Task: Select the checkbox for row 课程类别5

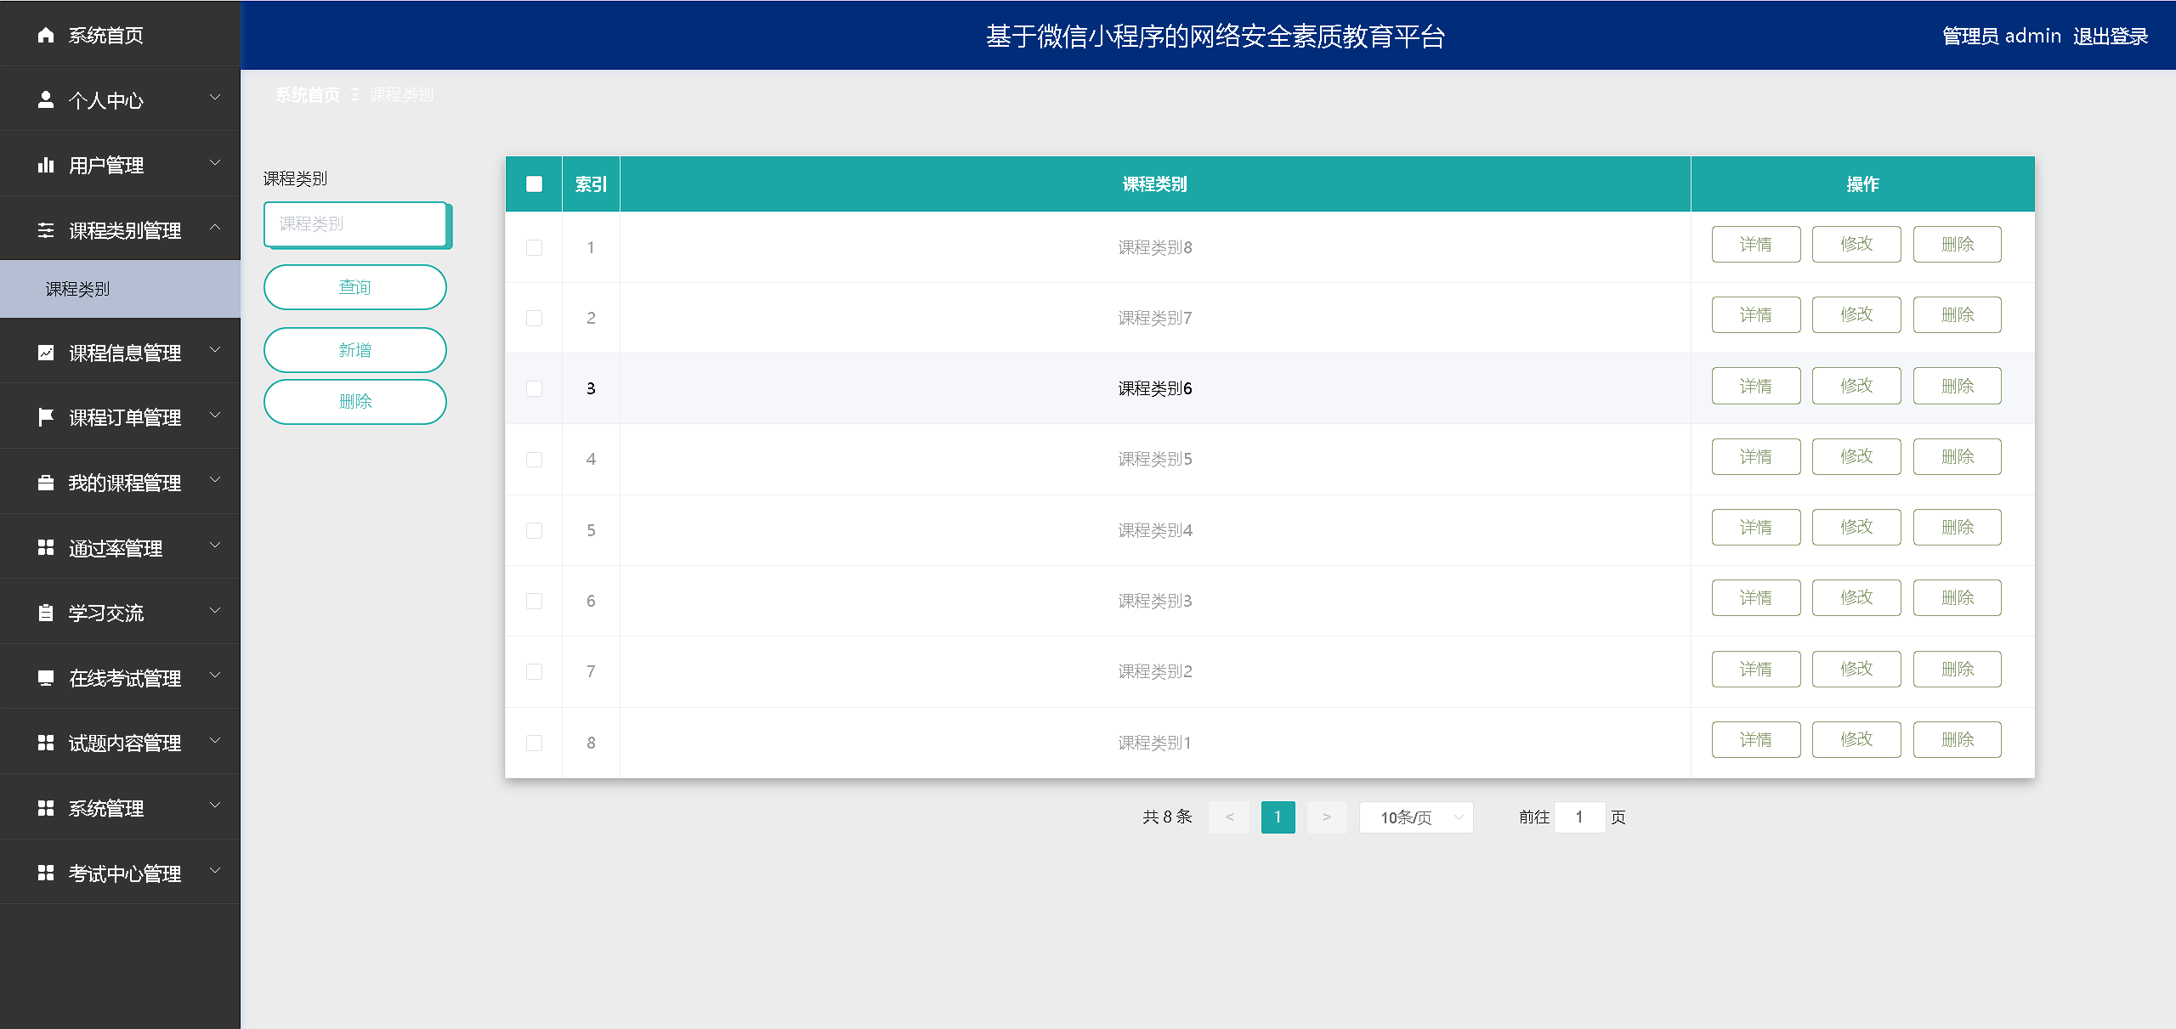Action: (x=534, y=459)
